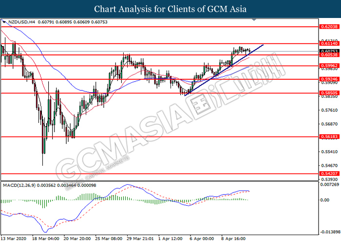341x243 pixels.
Task: Select the MACD(12,26,9) indicator label
Action: [x=19, y=185]
